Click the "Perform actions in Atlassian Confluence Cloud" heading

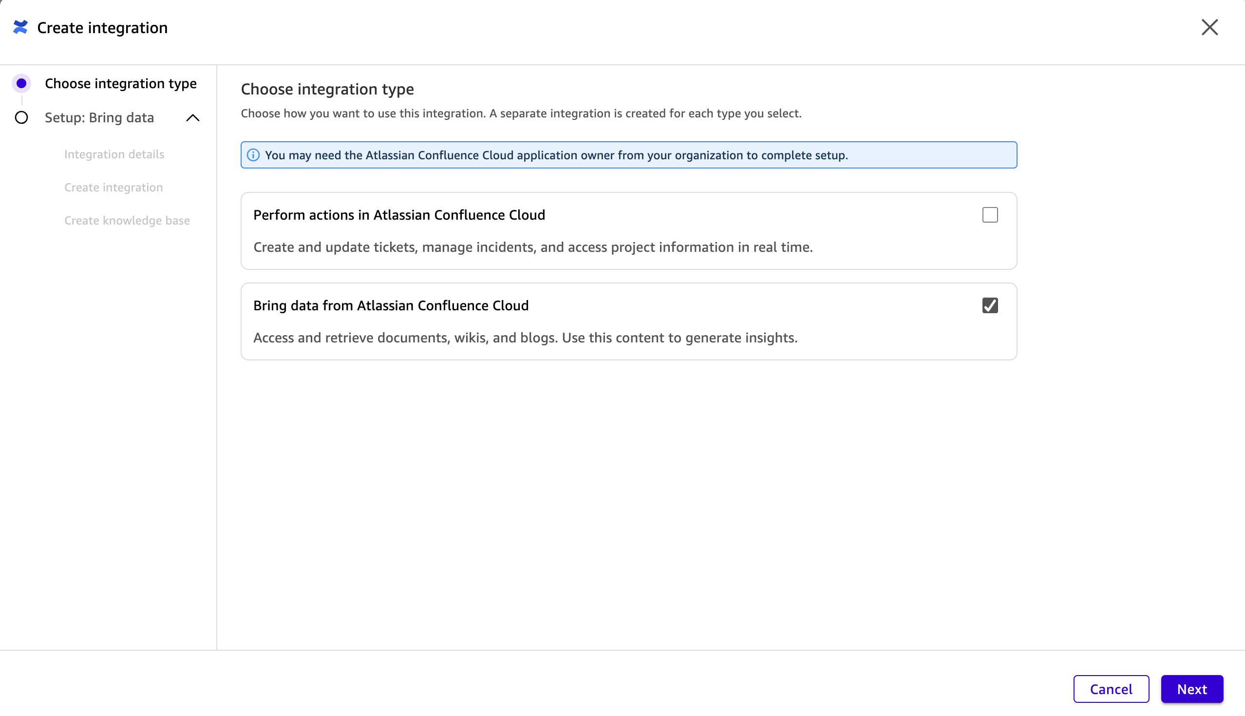pos(399,215)
